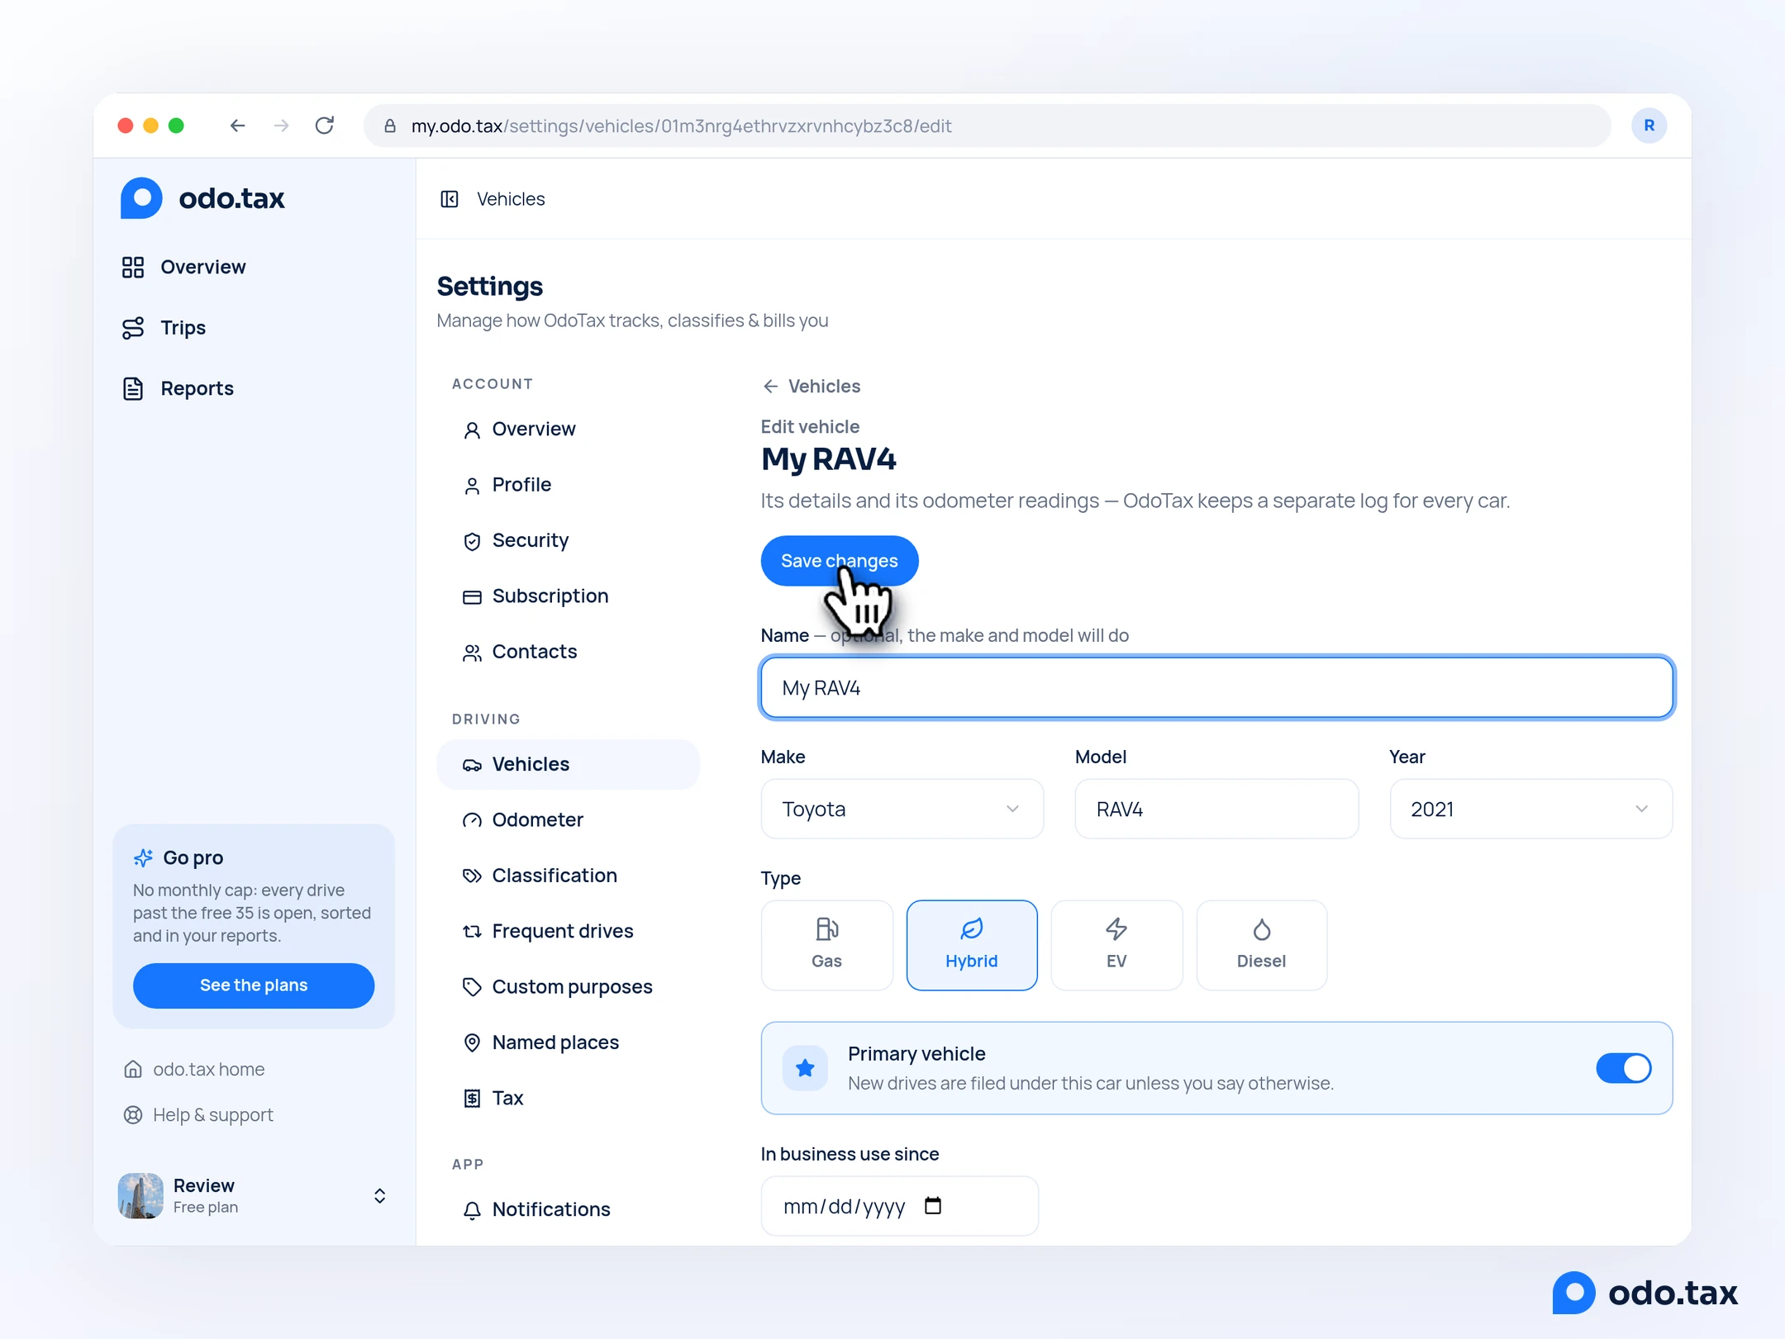Collapse the sidebar panel icon beside Vehicles
Viewport: 1785px width, 1339px height.
pyautogui.click(x=450, y=199)
